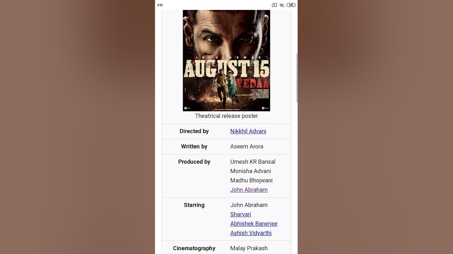Open the Ashish Vidyarthi link
The image size is (453, 254).
[251, 233]
